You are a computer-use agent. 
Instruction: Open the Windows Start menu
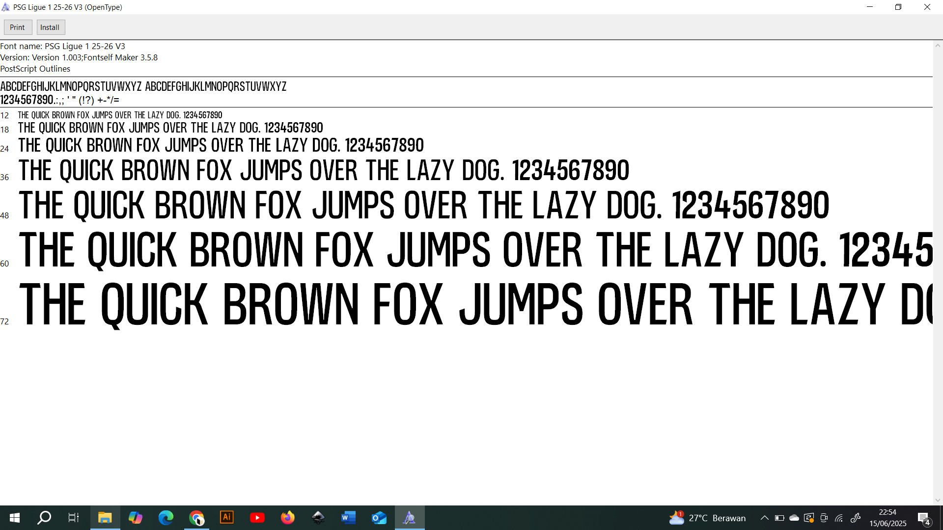(x=14, y=518)
